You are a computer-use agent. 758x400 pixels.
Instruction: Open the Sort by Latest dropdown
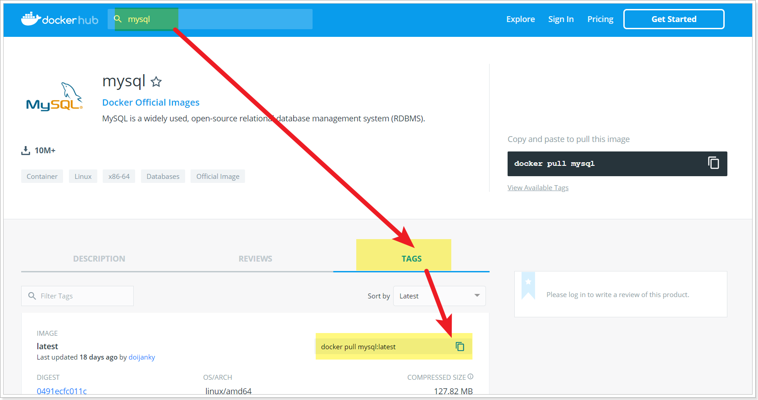(x=439, y=296)
